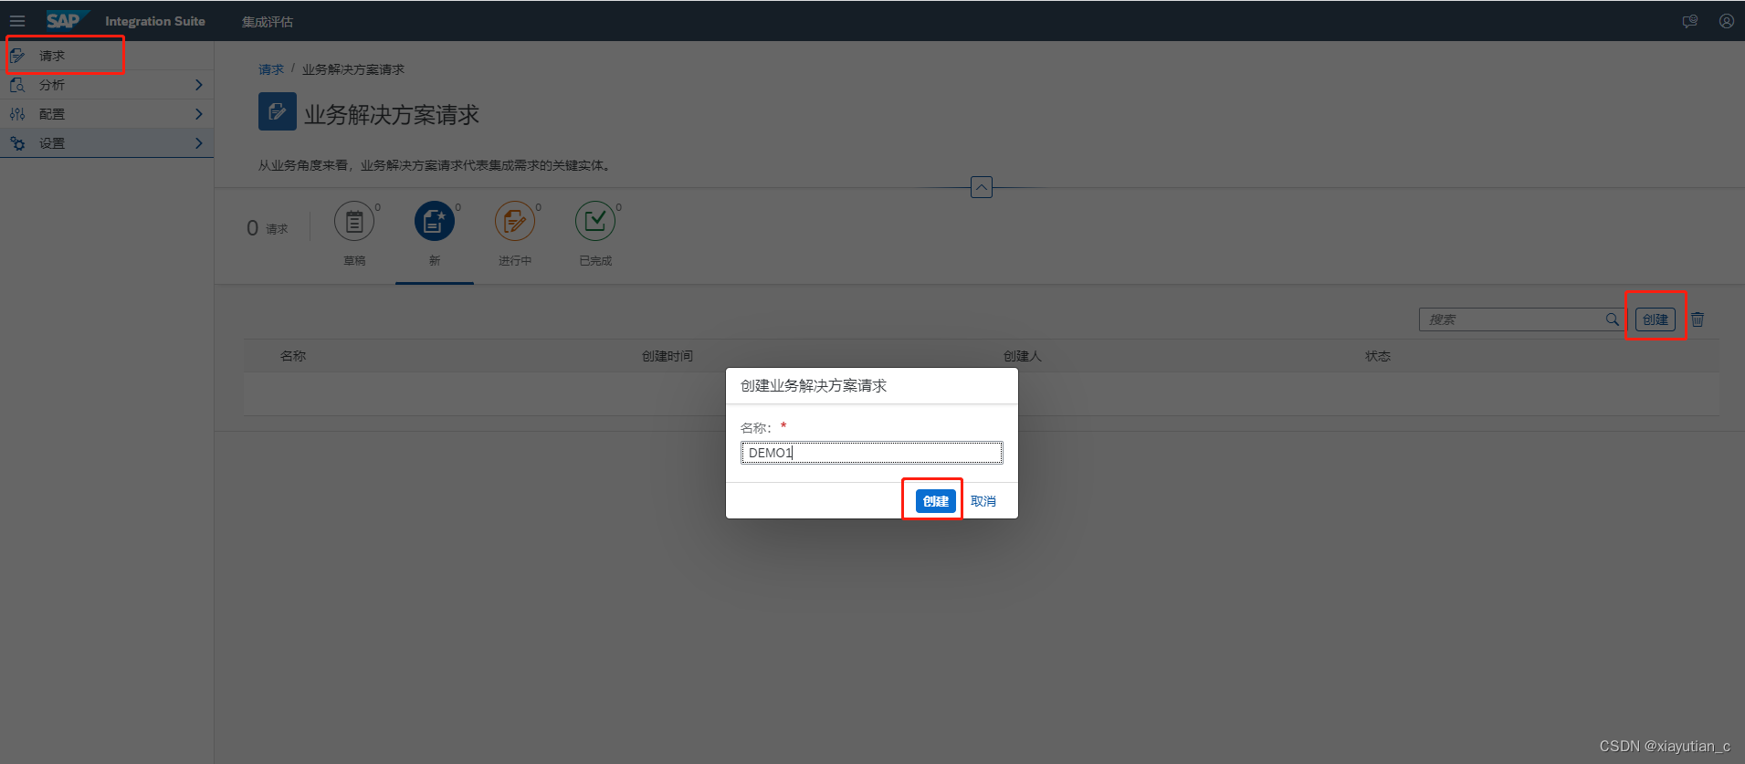Click the 配置 sliders icon
1745x764 pixels.
click(x=17, y=114)
